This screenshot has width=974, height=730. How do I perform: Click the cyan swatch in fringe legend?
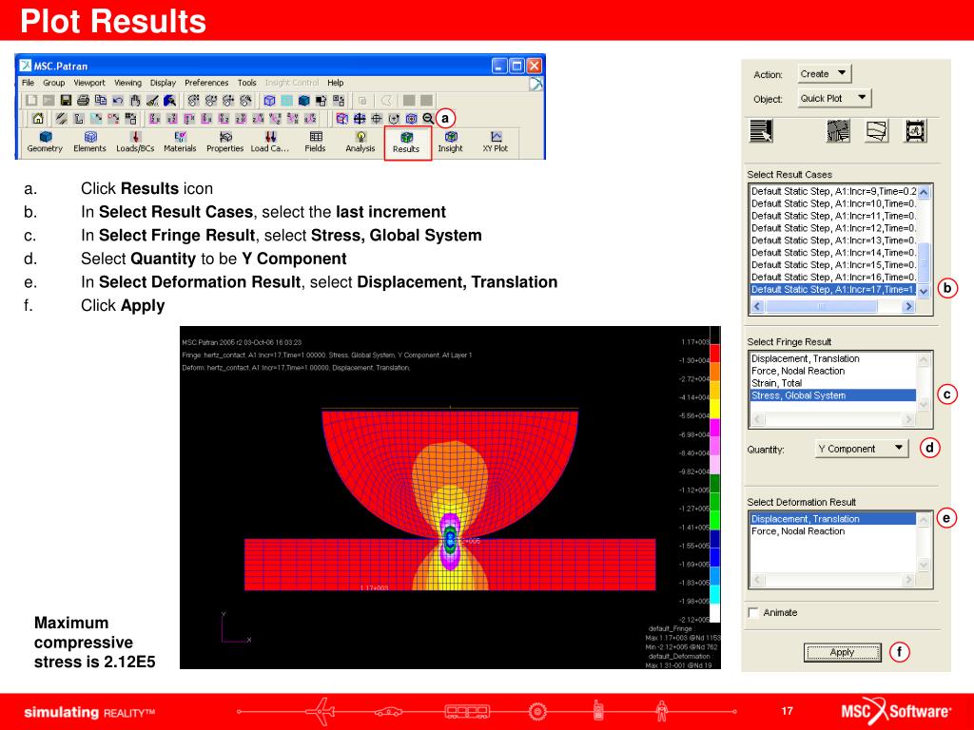(x=715, y=594)
